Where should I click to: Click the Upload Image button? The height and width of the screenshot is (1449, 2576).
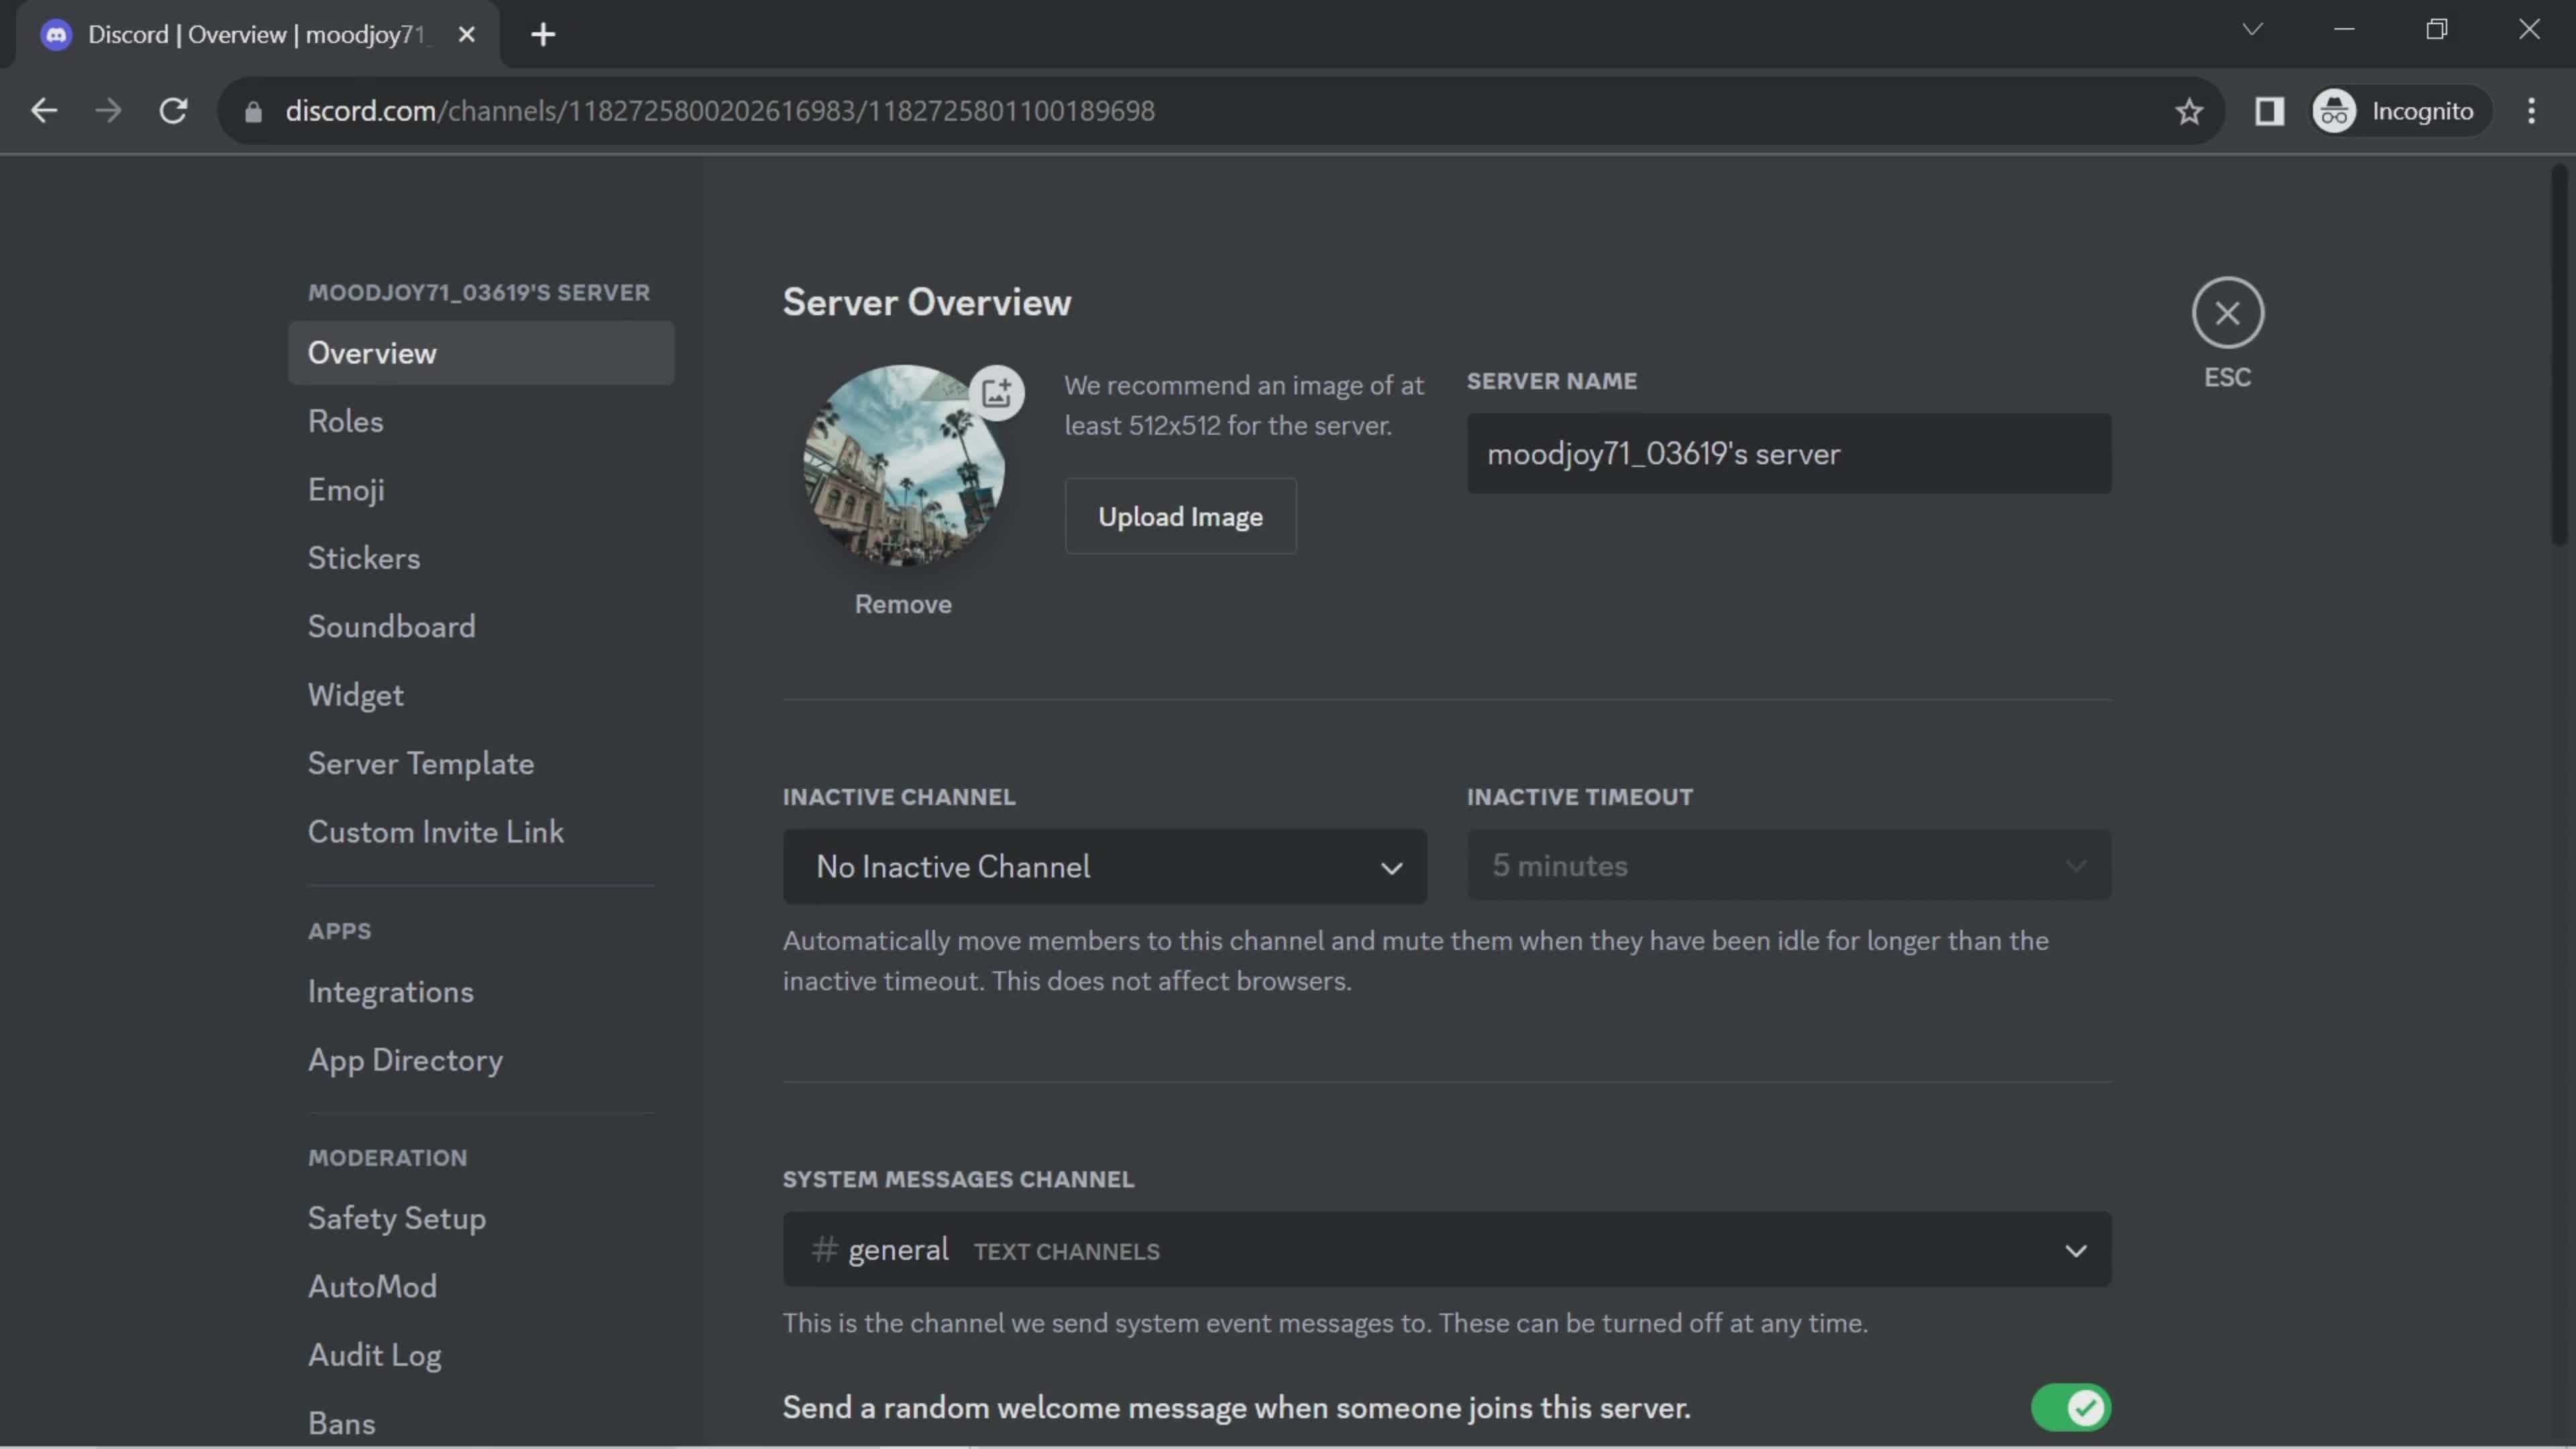click(1180, 515)
